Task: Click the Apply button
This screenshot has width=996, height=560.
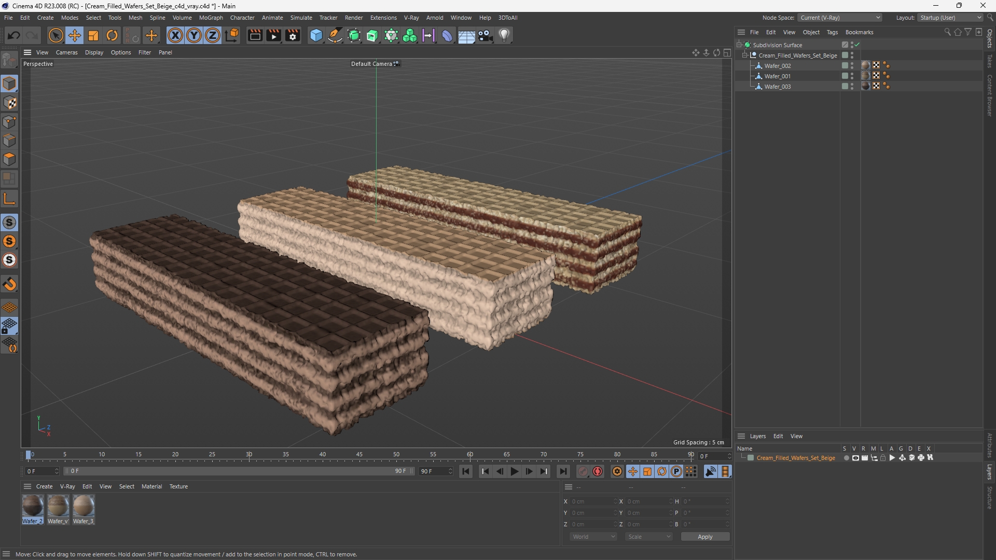Action: pyautogui.click(x=705, y=537)
